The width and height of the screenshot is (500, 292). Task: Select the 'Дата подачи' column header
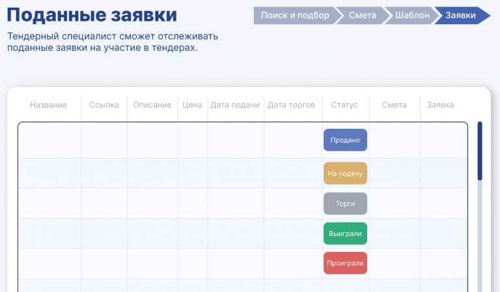click(x=235, y=105)
